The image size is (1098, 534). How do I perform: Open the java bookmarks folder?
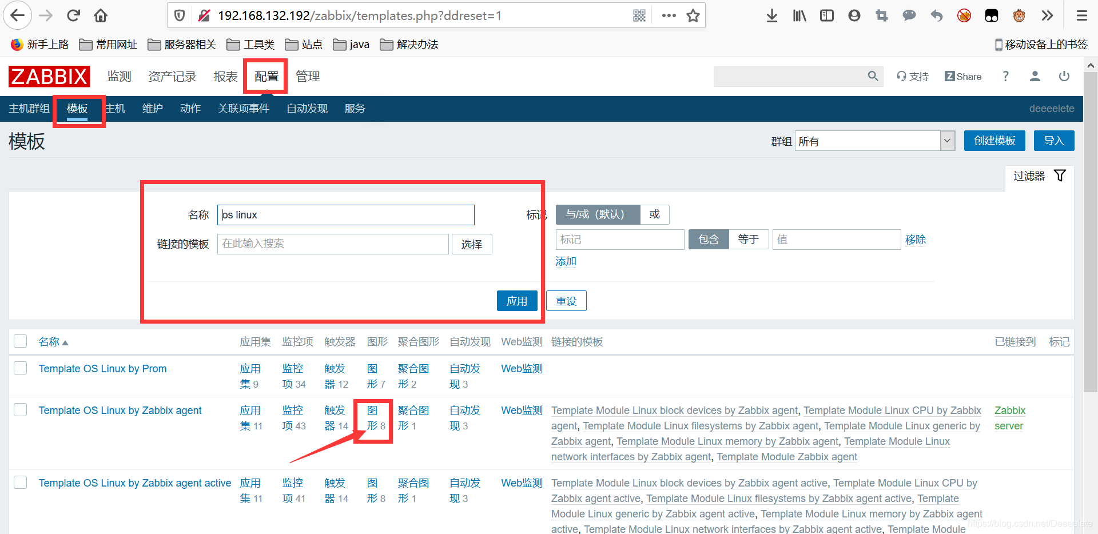[x=351, y=45]
